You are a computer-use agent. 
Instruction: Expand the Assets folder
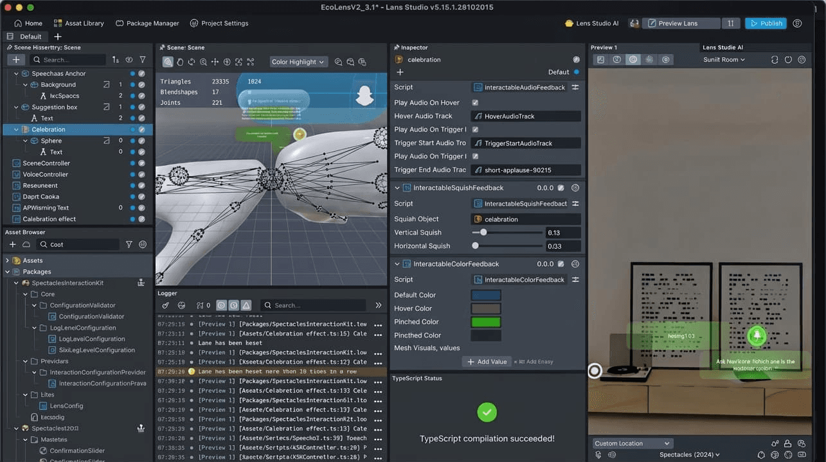pos(7,260)
